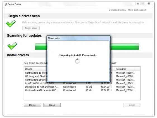The image size is (157, 118).
Task: Click the Please wait... dialog title
Action: coord(54,38)
